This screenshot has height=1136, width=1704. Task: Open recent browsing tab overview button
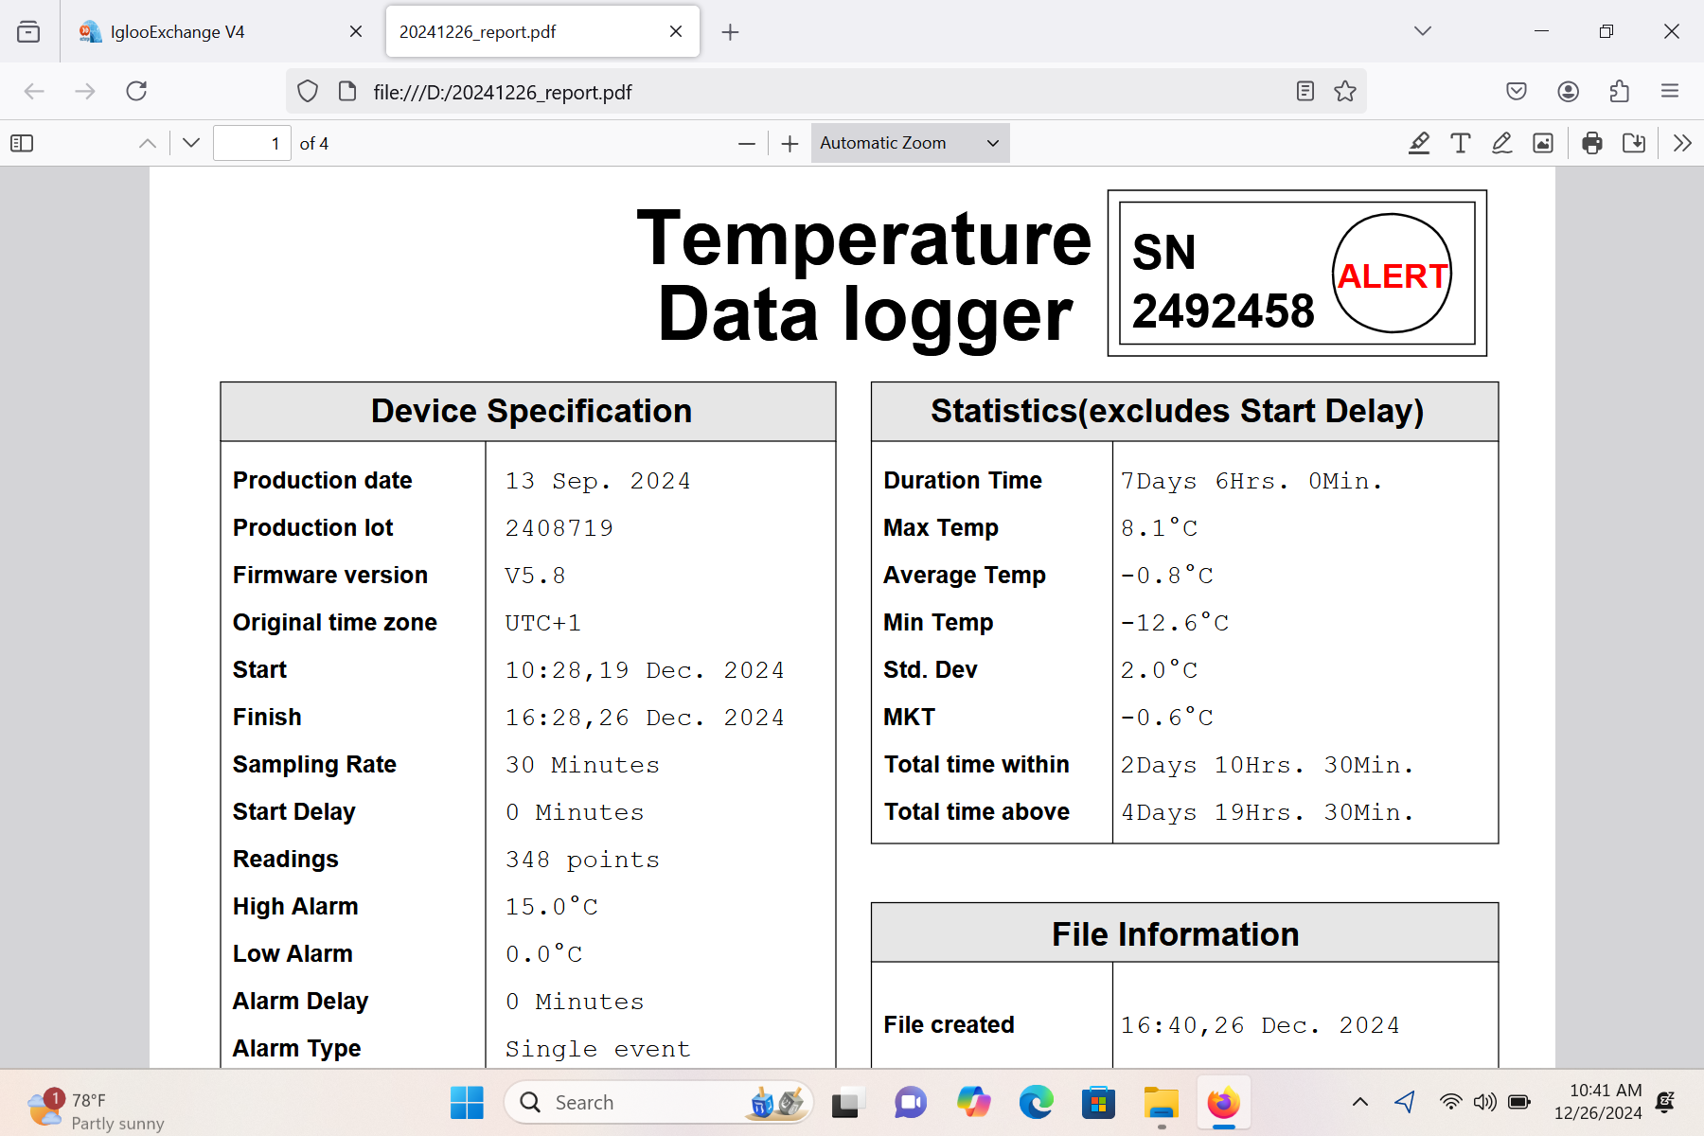click(28, 31)
